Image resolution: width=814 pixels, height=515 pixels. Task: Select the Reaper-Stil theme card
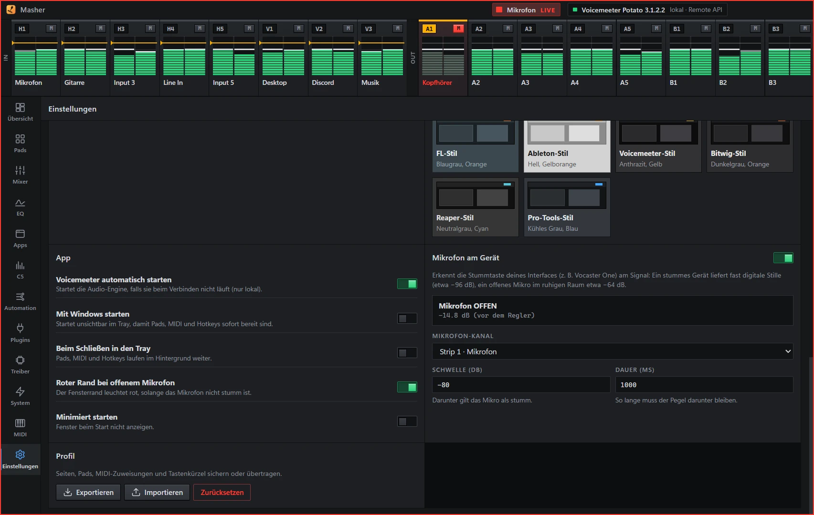(x=475, y=207)
